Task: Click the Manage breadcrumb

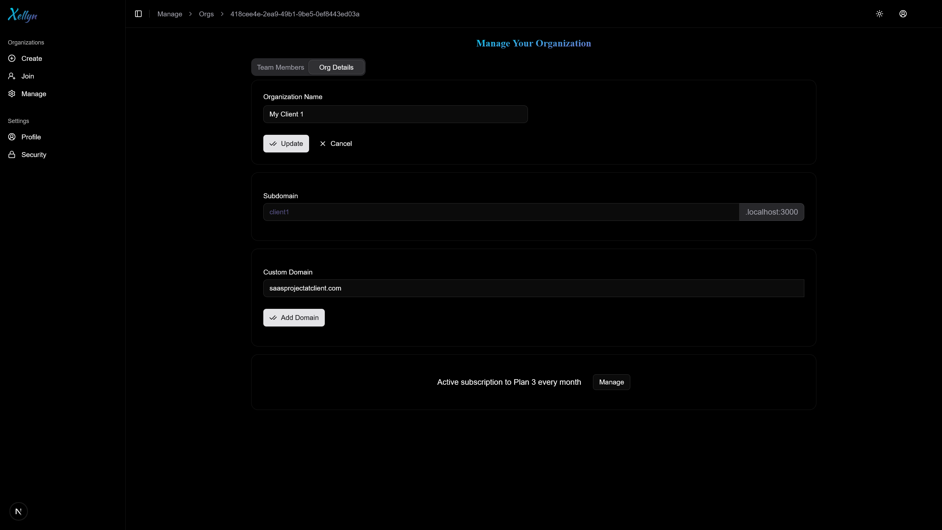Action: point(170,14)
